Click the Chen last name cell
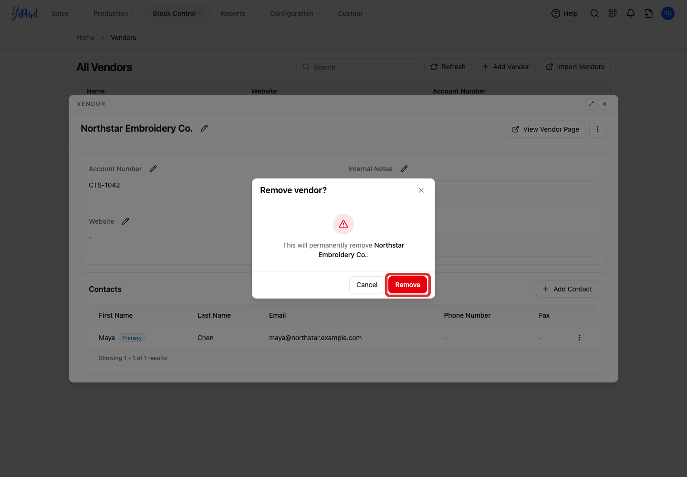 206,338
